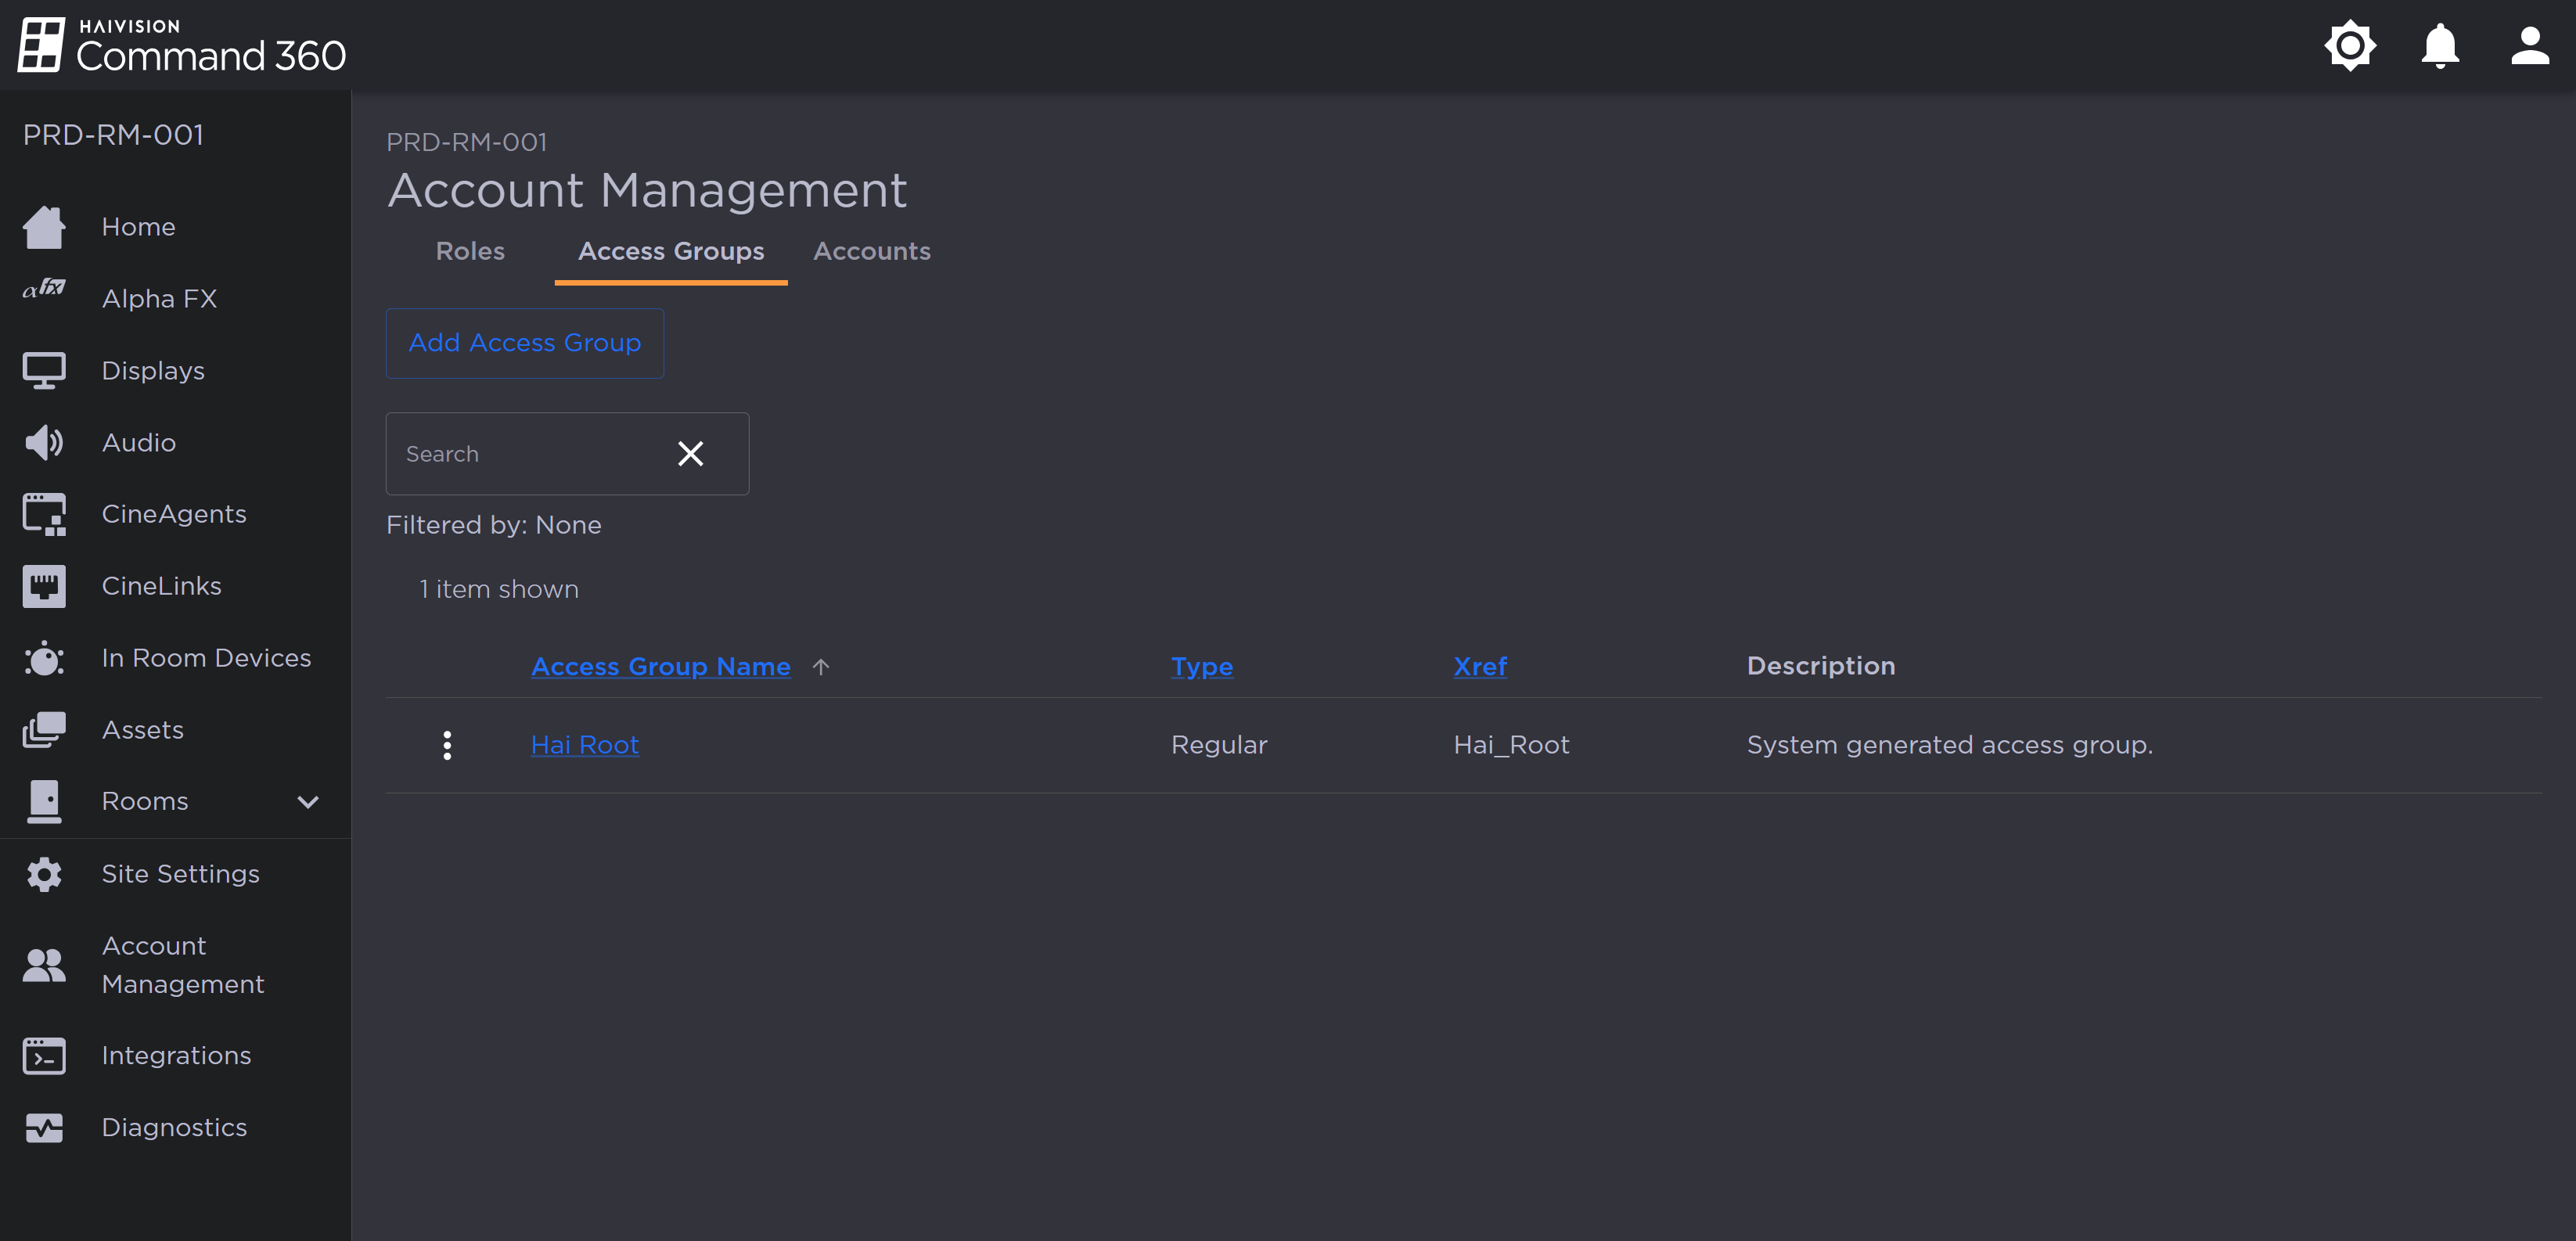
Task: Open notifications from the bell icon
Action: [x=2438, y=45]
